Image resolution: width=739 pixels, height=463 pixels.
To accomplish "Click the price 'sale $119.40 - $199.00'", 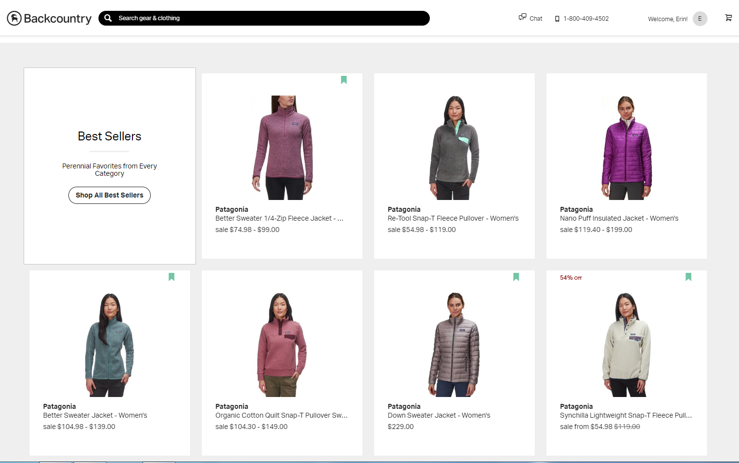I will (596, 230).
